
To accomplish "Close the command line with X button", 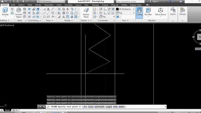I will (40, 107).
